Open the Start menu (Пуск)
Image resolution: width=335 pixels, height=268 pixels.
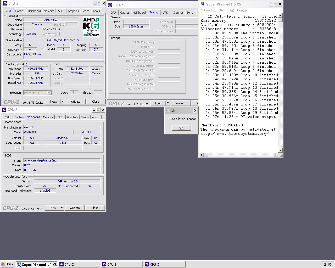pyautogui.click(x=7, y=264)
